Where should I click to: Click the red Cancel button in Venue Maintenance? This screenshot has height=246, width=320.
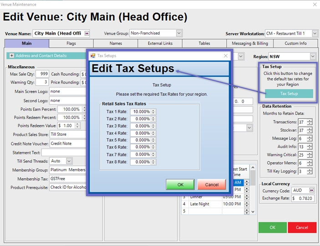302,227
